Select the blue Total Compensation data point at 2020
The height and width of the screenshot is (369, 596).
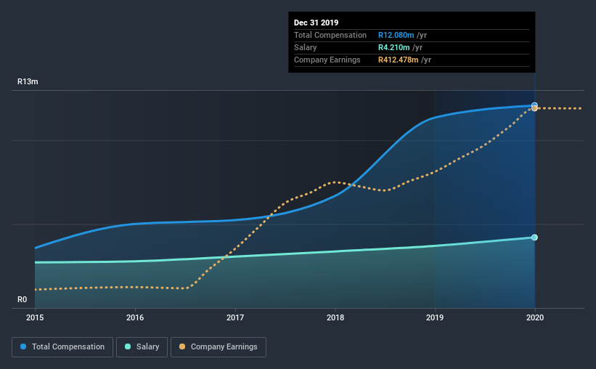(x=534, y=105)
